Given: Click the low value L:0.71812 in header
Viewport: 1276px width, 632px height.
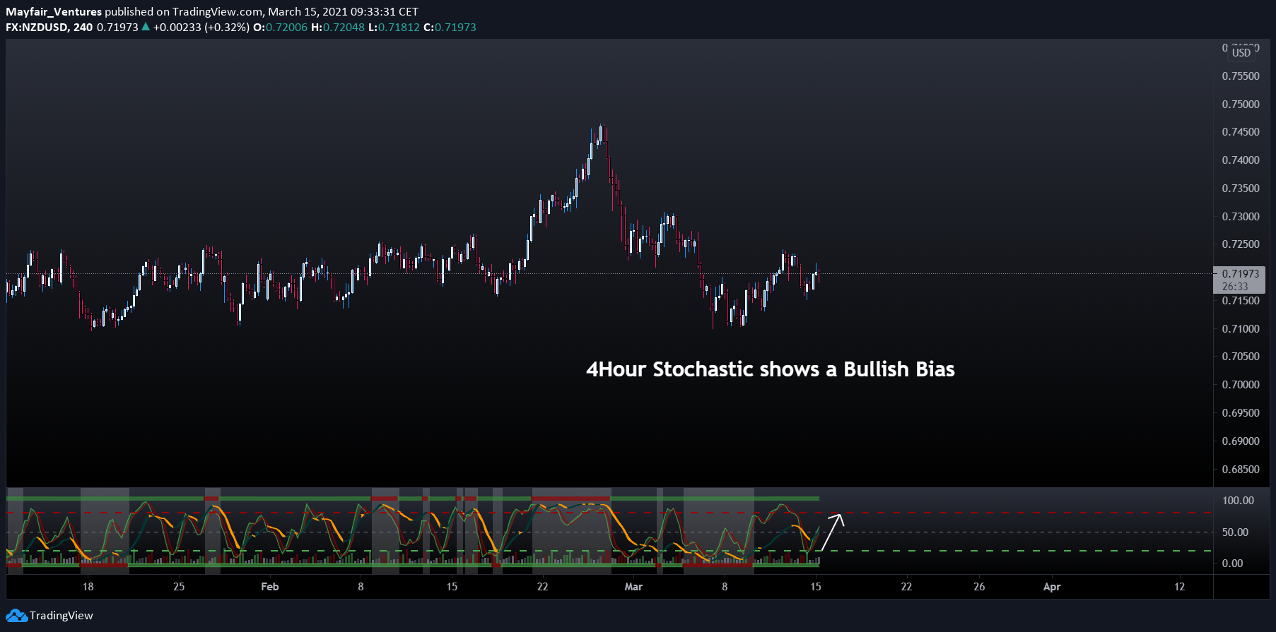Looking at the screenshot, I should [x=394, y=28].
